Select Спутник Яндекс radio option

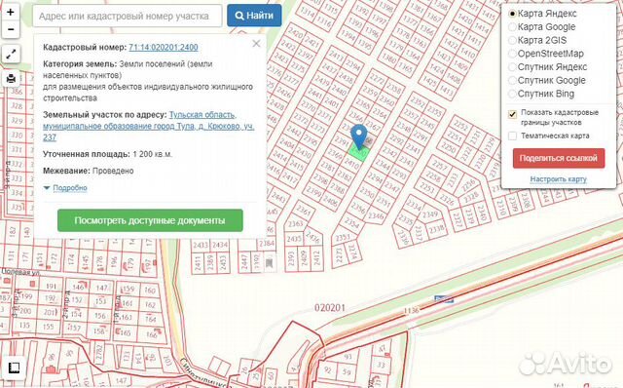click(x=512, y=67)
